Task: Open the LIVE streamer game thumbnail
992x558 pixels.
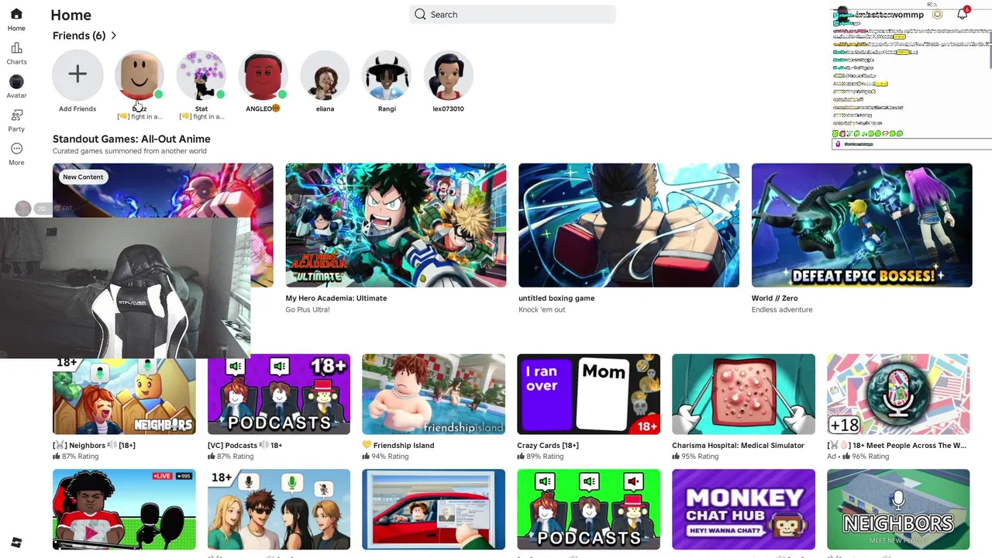Action: [124, 509]
